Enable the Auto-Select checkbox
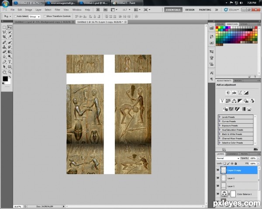This screenshot has width=262, height=209. (x=15, y=16)
